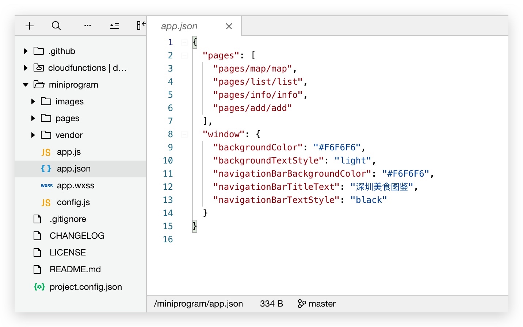The width and height of the screenshot is (523, 327).
Task: Click the JS icon of app.js
Action: click(x=46, y=152)
